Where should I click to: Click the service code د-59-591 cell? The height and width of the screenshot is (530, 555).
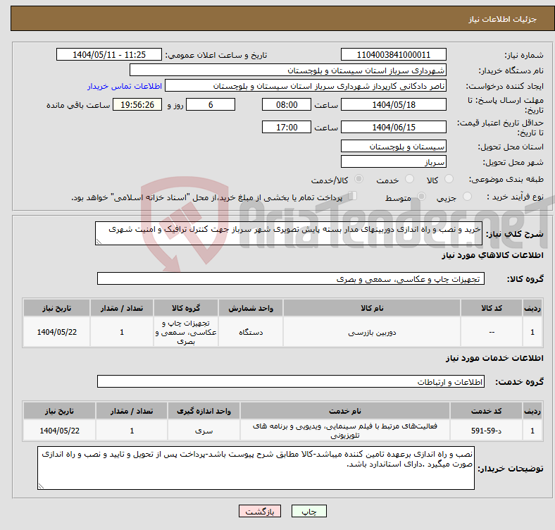click(x=486, y=431)
